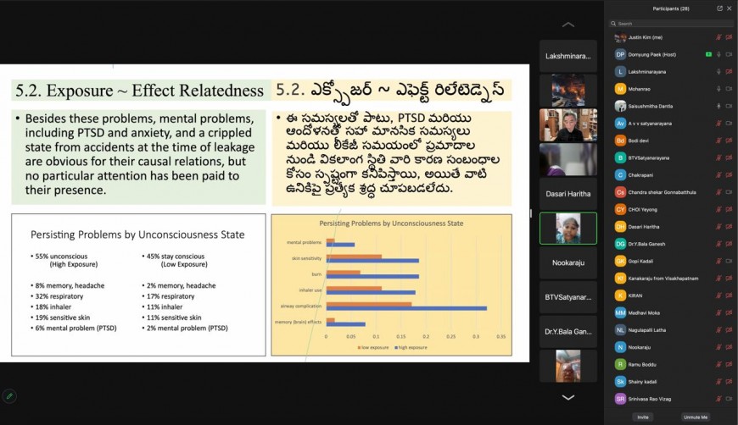Screen dimensions: 738x425
Task: Click Domyung Paek's green screen-share icon
Action: point(708,54)
